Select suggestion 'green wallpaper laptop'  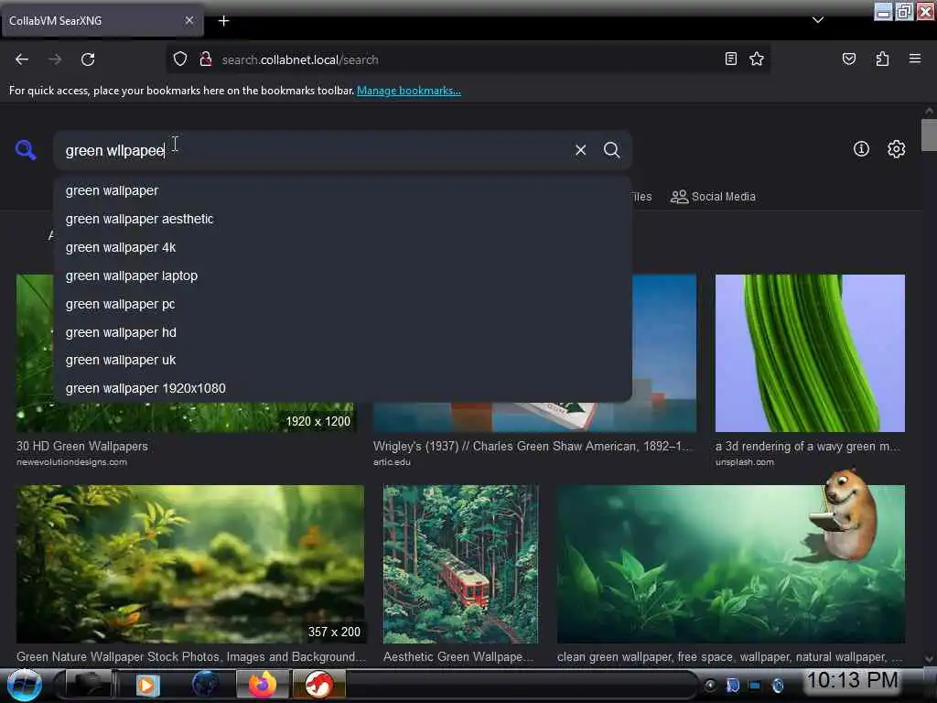[x=342, y=276]
